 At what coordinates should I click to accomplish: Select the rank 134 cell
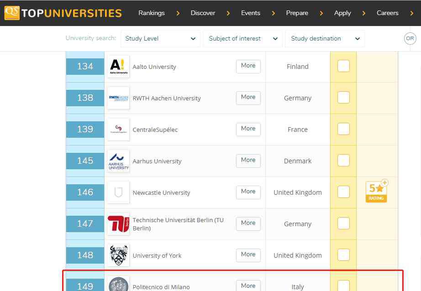[85, 67]
